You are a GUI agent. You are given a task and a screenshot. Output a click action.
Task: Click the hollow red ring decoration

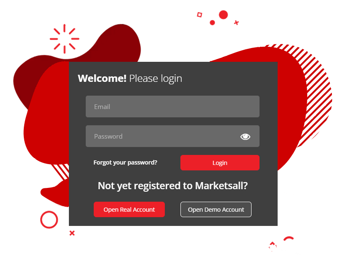pyautogui.click(x=49, y=220)
